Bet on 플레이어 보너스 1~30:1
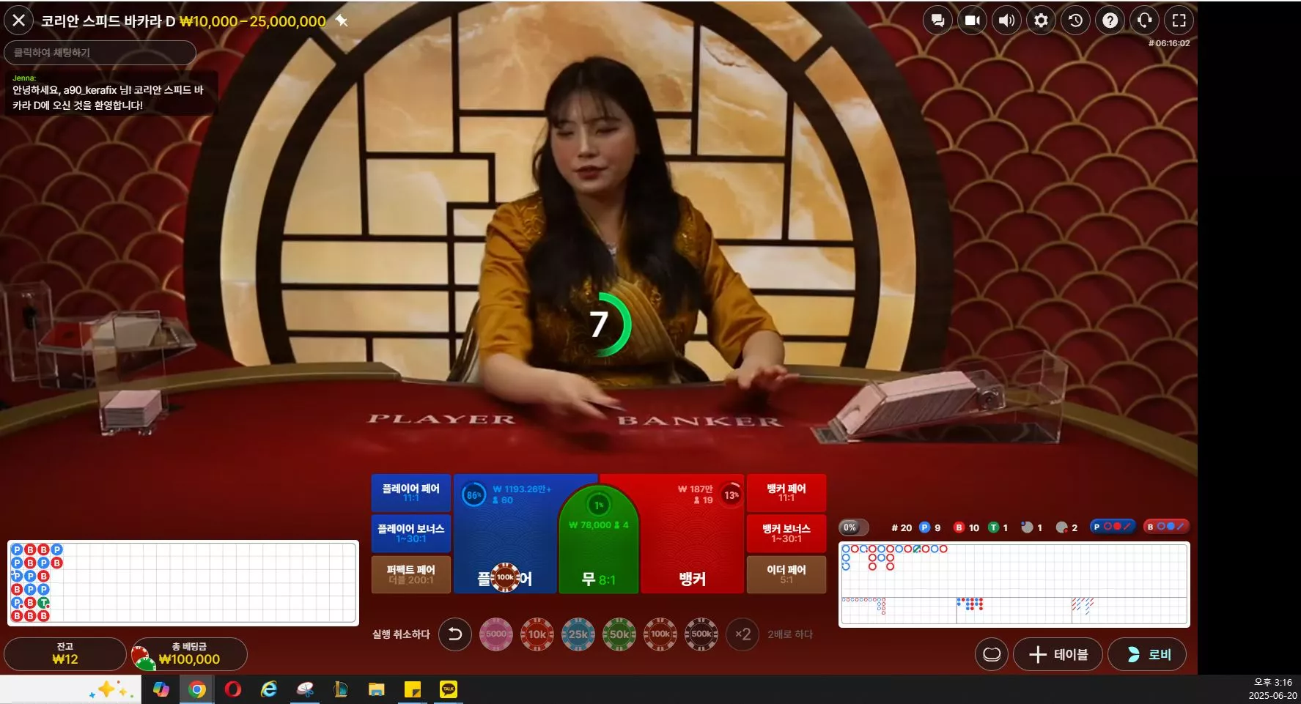This screenshot has height=704, width=1301. (410, 533)
